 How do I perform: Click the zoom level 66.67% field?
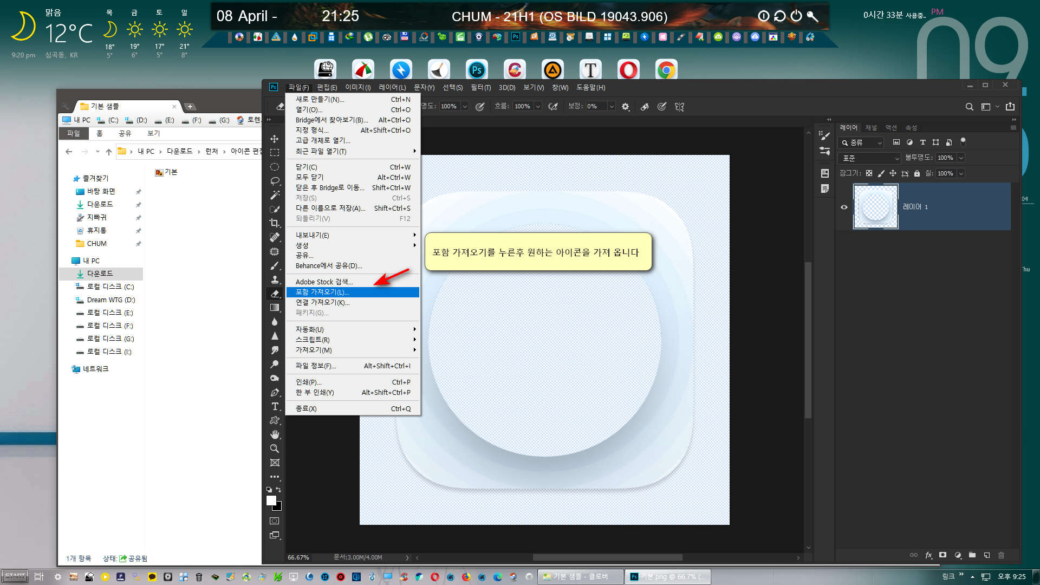tap(298, 557)
